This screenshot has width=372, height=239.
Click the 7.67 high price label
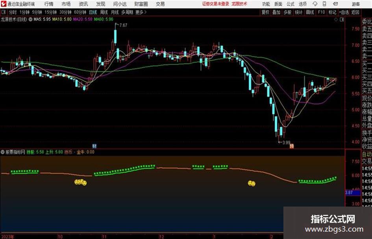[123, 25]
